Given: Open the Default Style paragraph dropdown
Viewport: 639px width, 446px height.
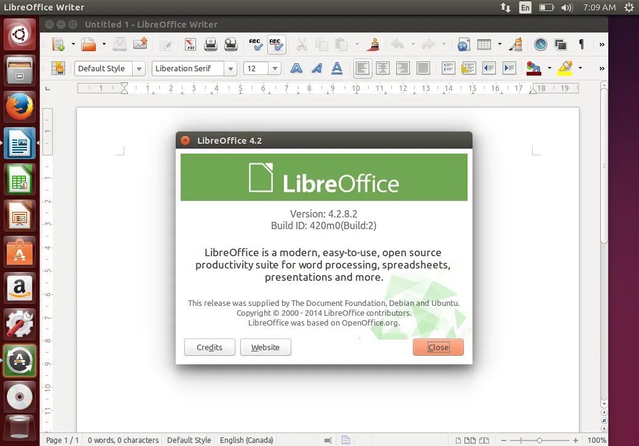Looking at the screenshot, I should click(139, 68).
